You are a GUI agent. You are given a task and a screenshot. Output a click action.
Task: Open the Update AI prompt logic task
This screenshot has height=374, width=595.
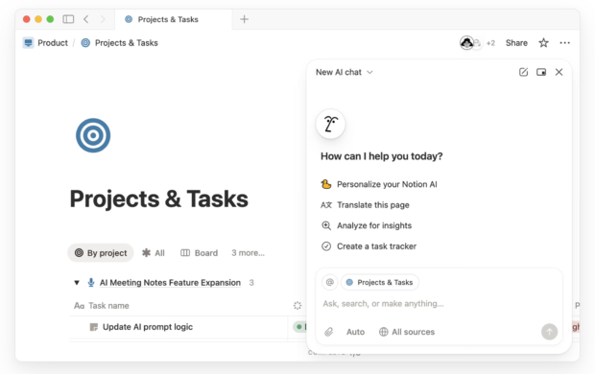(148, 327)
